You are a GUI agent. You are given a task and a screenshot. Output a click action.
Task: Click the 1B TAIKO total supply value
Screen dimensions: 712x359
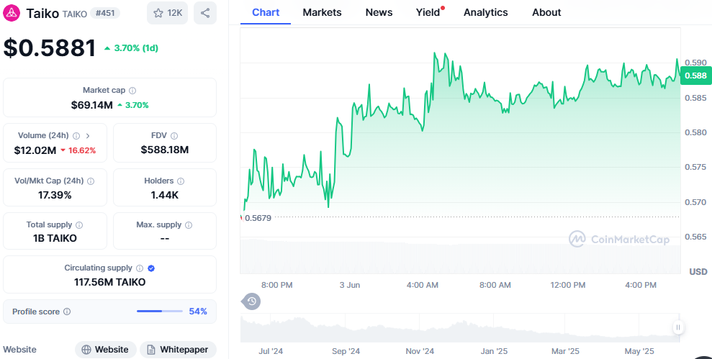[x=55, y=238]
